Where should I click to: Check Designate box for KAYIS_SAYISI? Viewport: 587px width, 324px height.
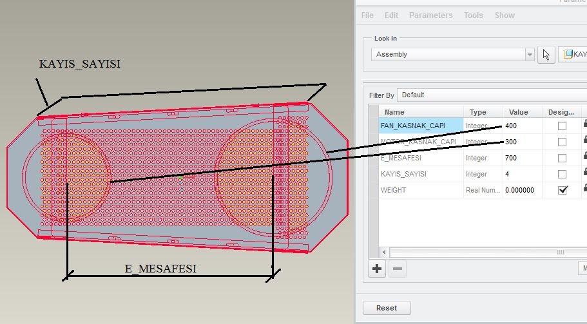[562, 175]
